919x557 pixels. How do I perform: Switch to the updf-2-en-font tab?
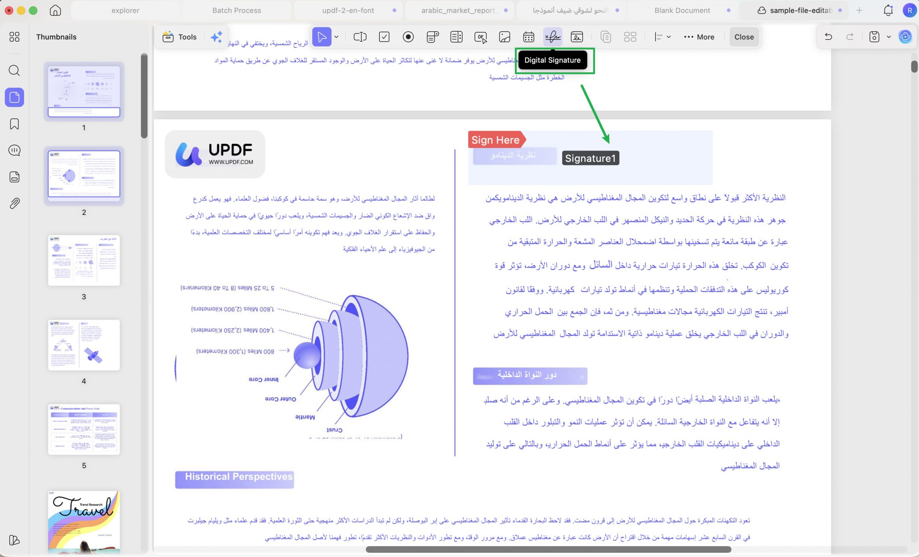[348, 10]
